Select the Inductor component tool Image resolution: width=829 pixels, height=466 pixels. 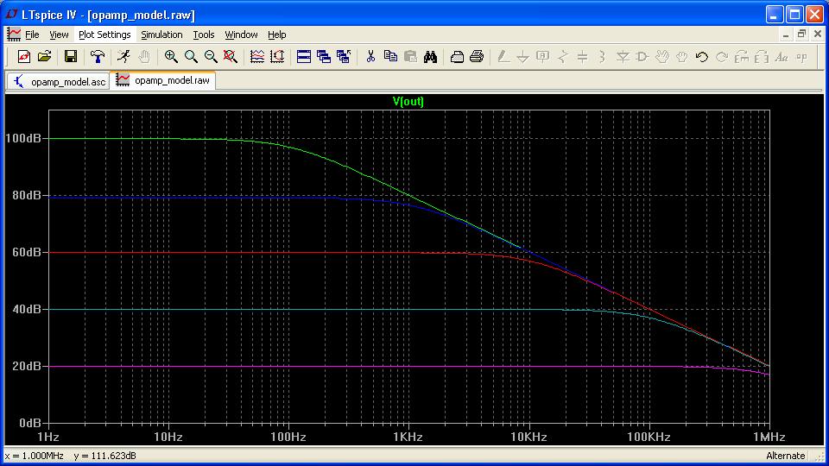(603, 57)
